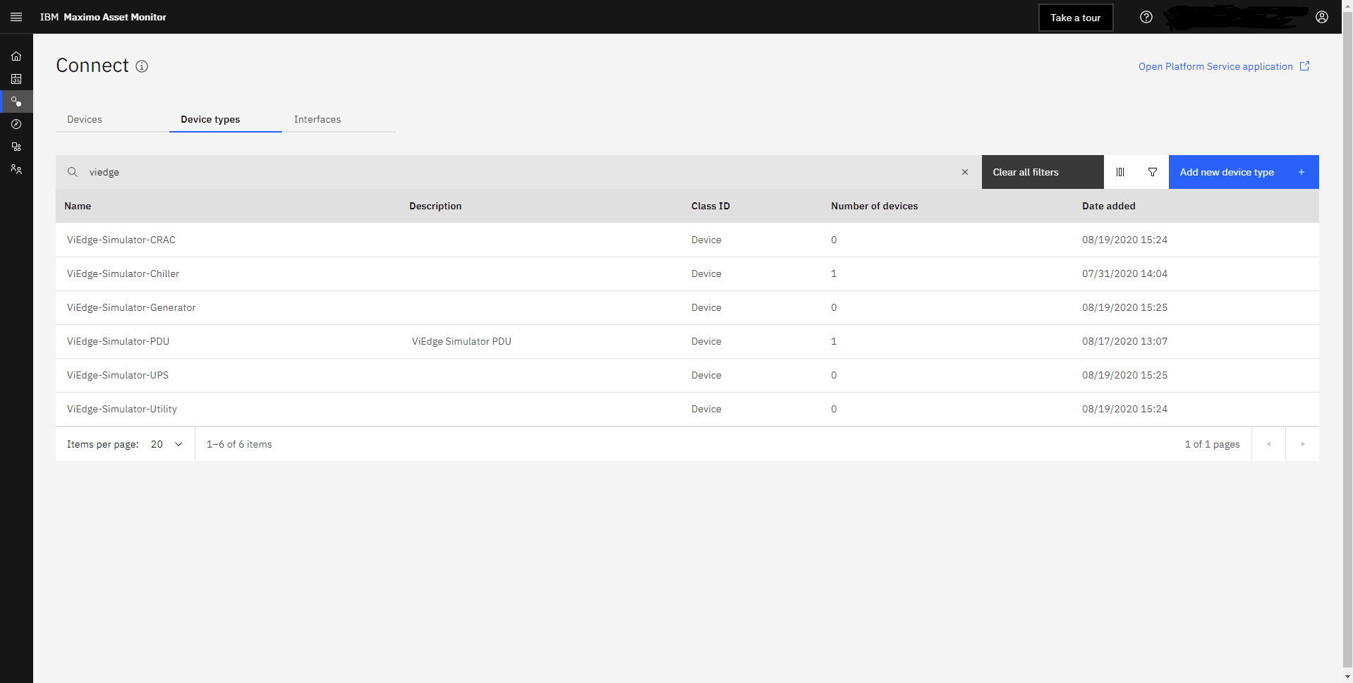Sort by the Date added header
This screenshot has width=1353, height=683.
click(1109, 206)
